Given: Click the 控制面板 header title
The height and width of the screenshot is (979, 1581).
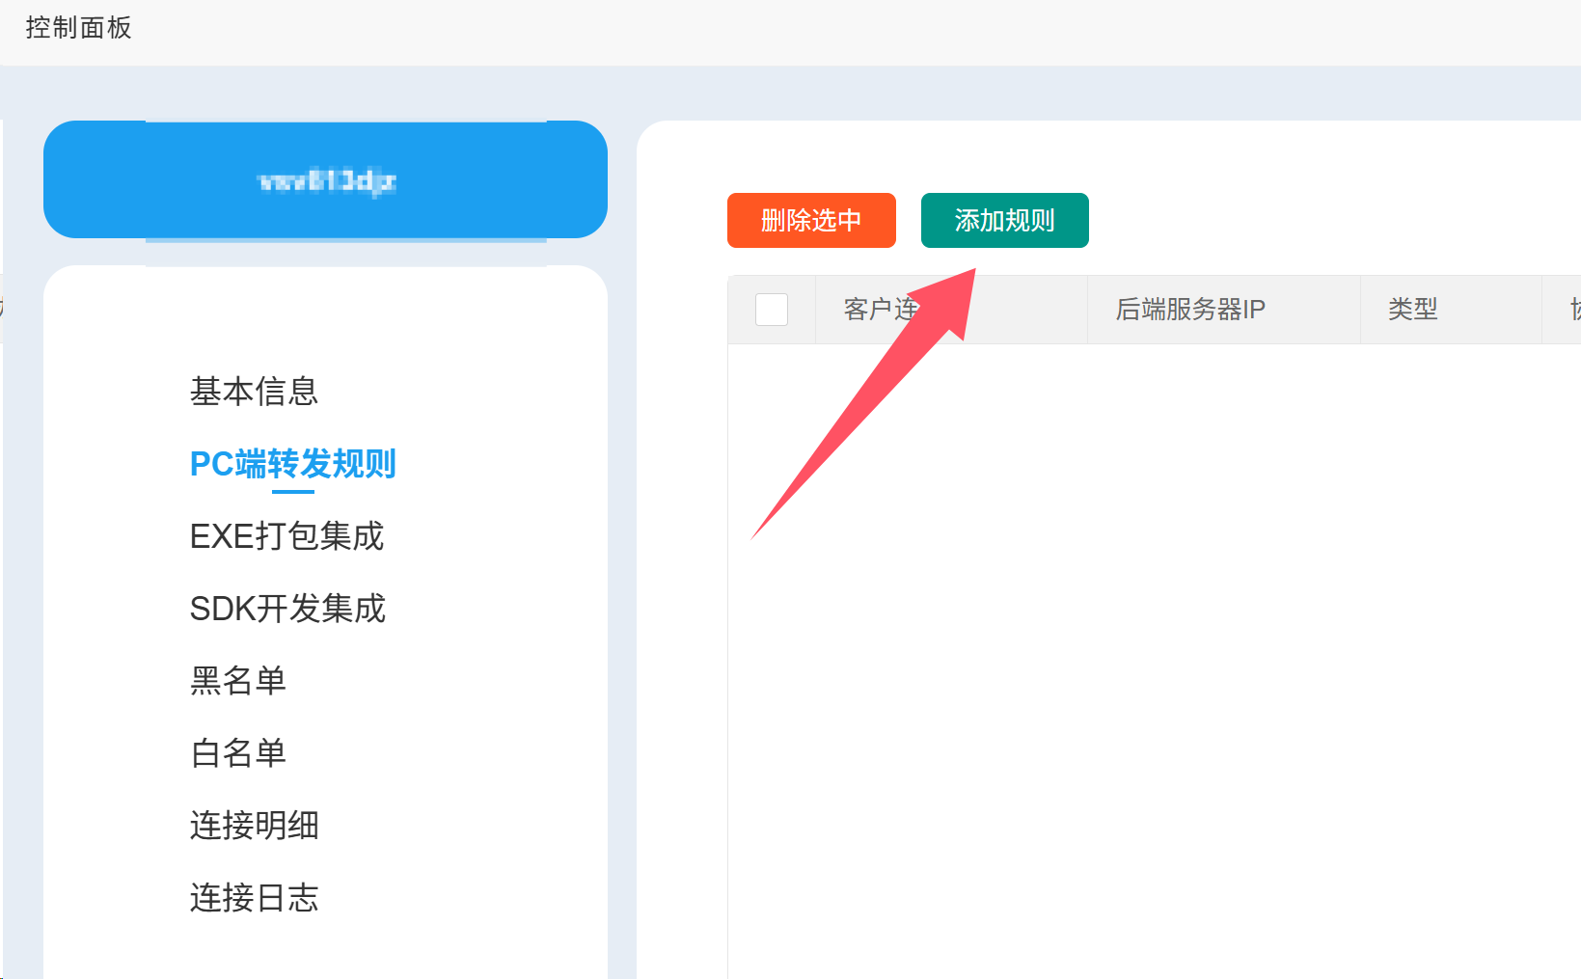Looking at the screenshot, I should [80, 28].
